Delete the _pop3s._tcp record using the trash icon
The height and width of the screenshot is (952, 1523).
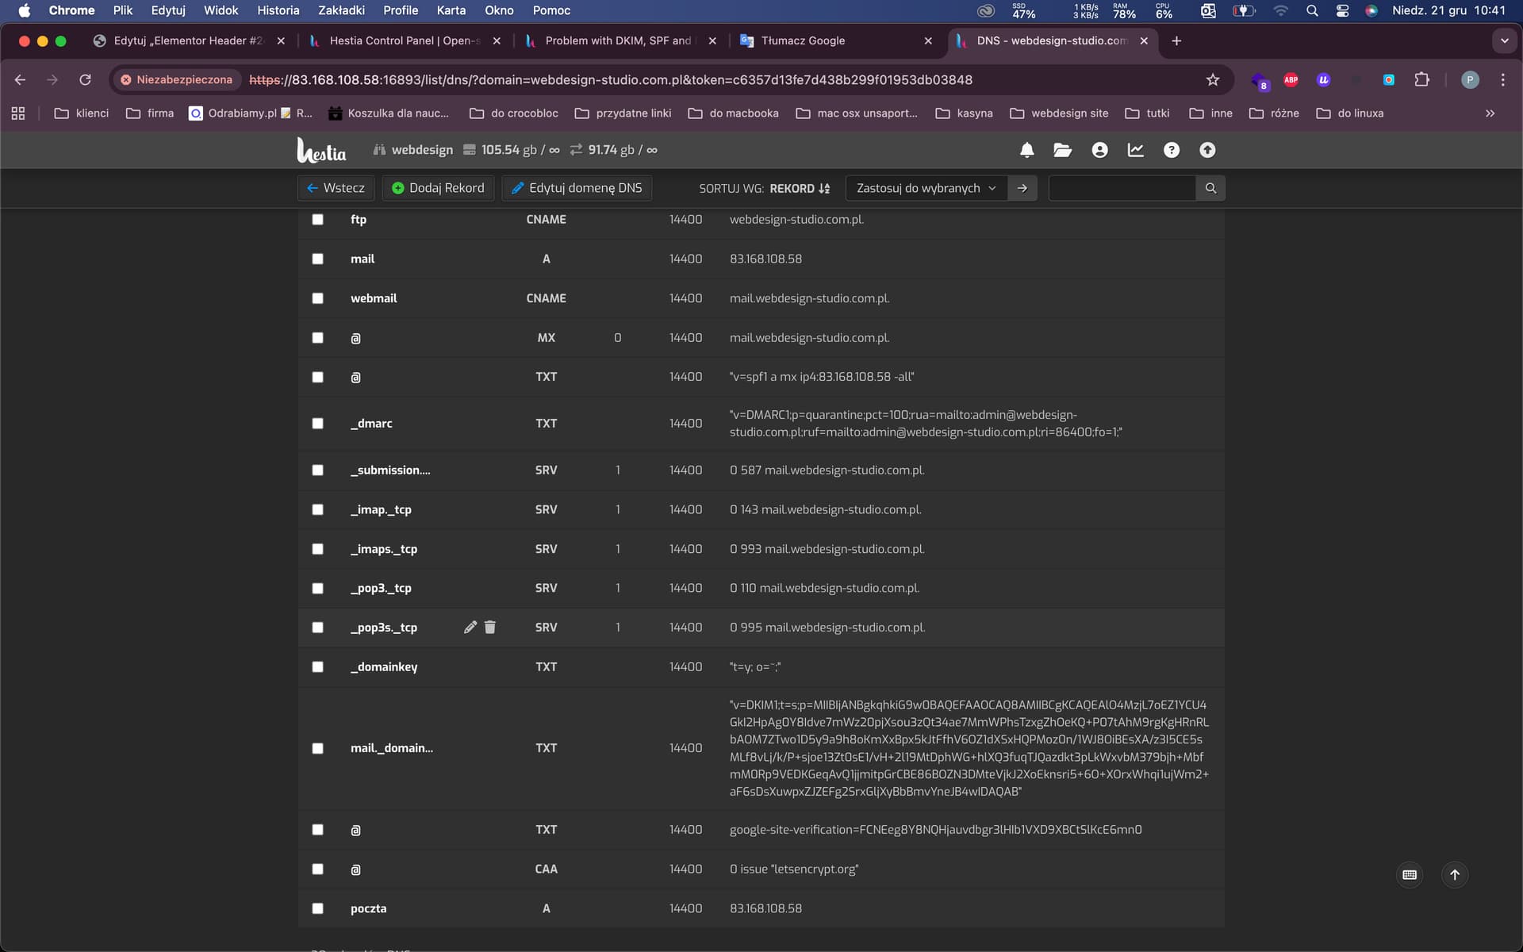pyautogui.click(x=490, y=628)
